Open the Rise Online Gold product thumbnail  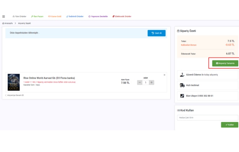pos(14,82)
